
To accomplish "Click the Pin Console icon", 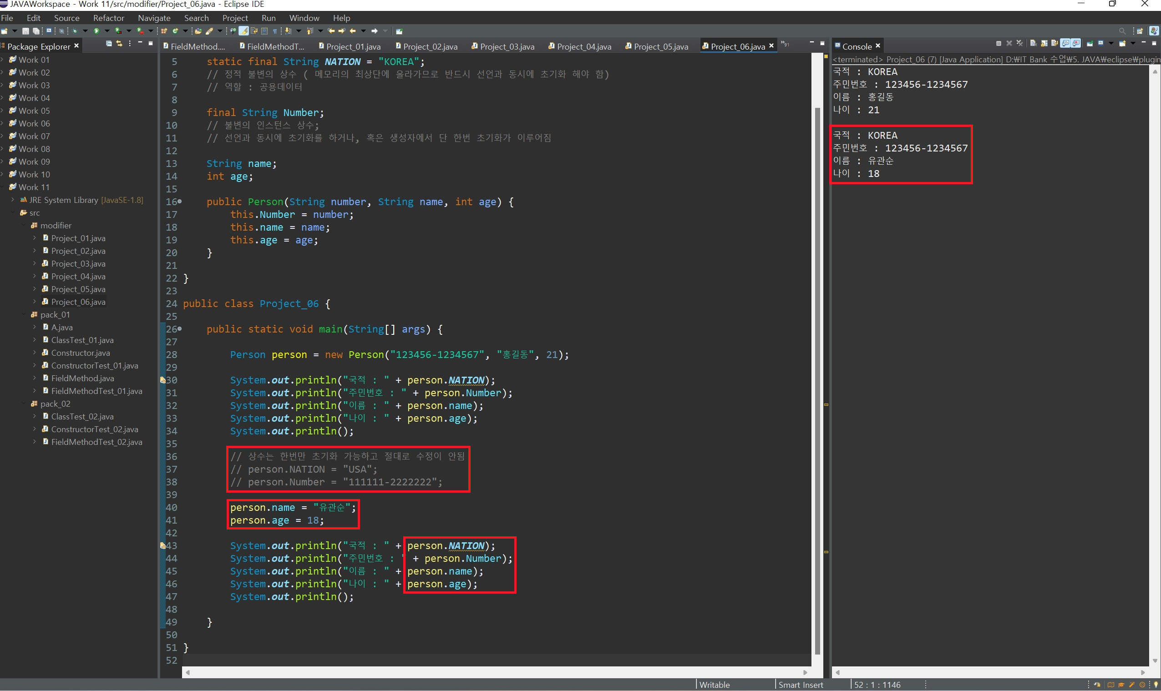I will [1090, 44].
